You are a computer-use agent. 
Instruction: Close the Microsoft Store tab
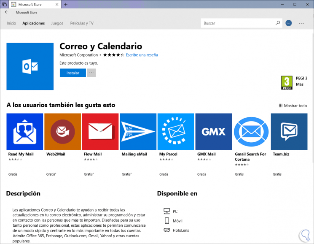click(57, 4)
